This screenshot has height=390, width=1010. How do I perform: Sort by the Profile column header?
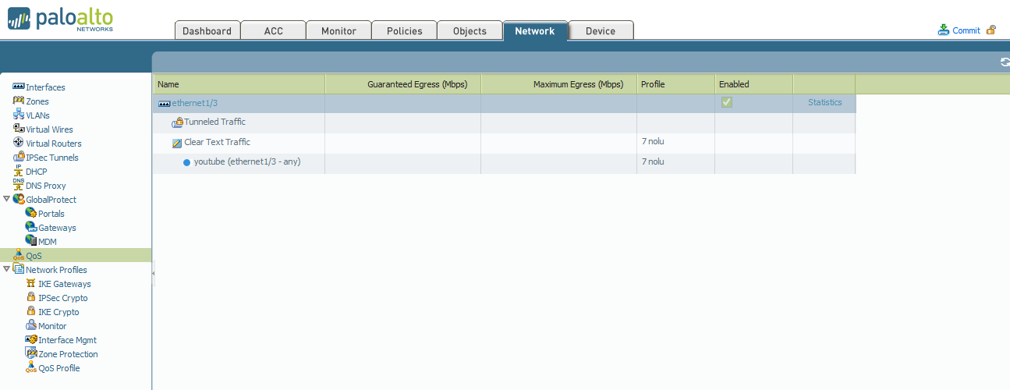pyautogui.click(x=676, y=83)
